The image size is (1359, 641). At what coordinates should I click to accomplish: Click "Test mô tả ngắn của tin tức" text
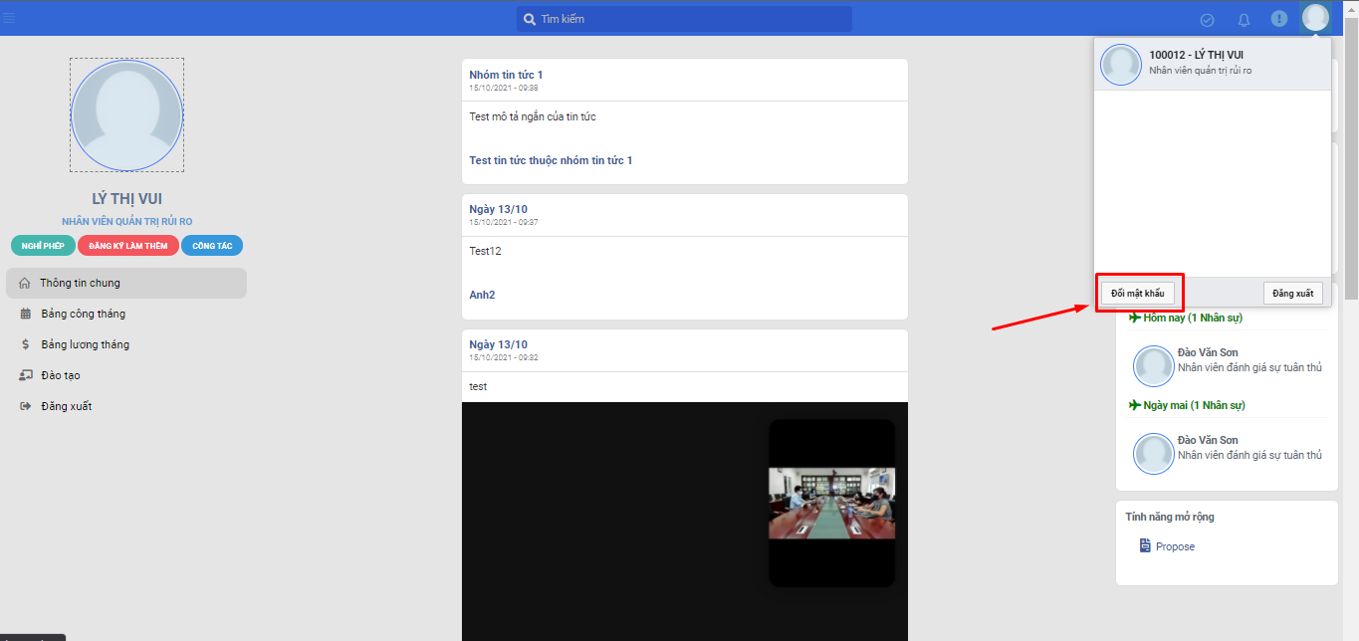533,116
